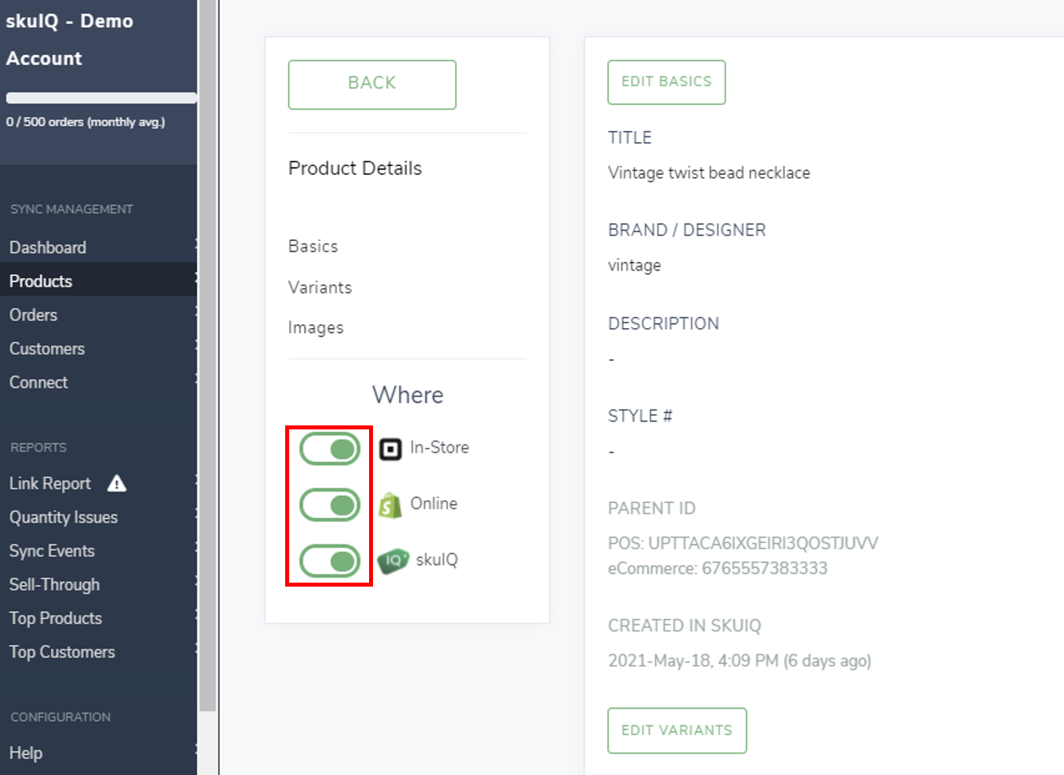
Task: Click the Square In-Store icon
Action: click(390, 449)
